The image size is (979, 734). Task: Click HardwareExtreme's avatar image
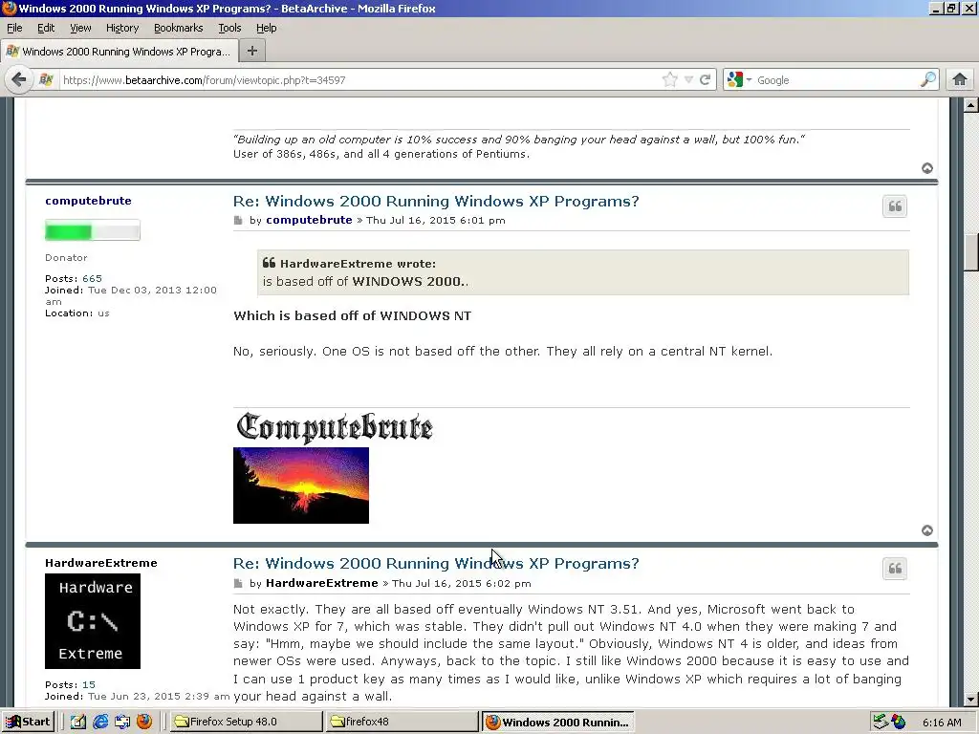point(93,621)
